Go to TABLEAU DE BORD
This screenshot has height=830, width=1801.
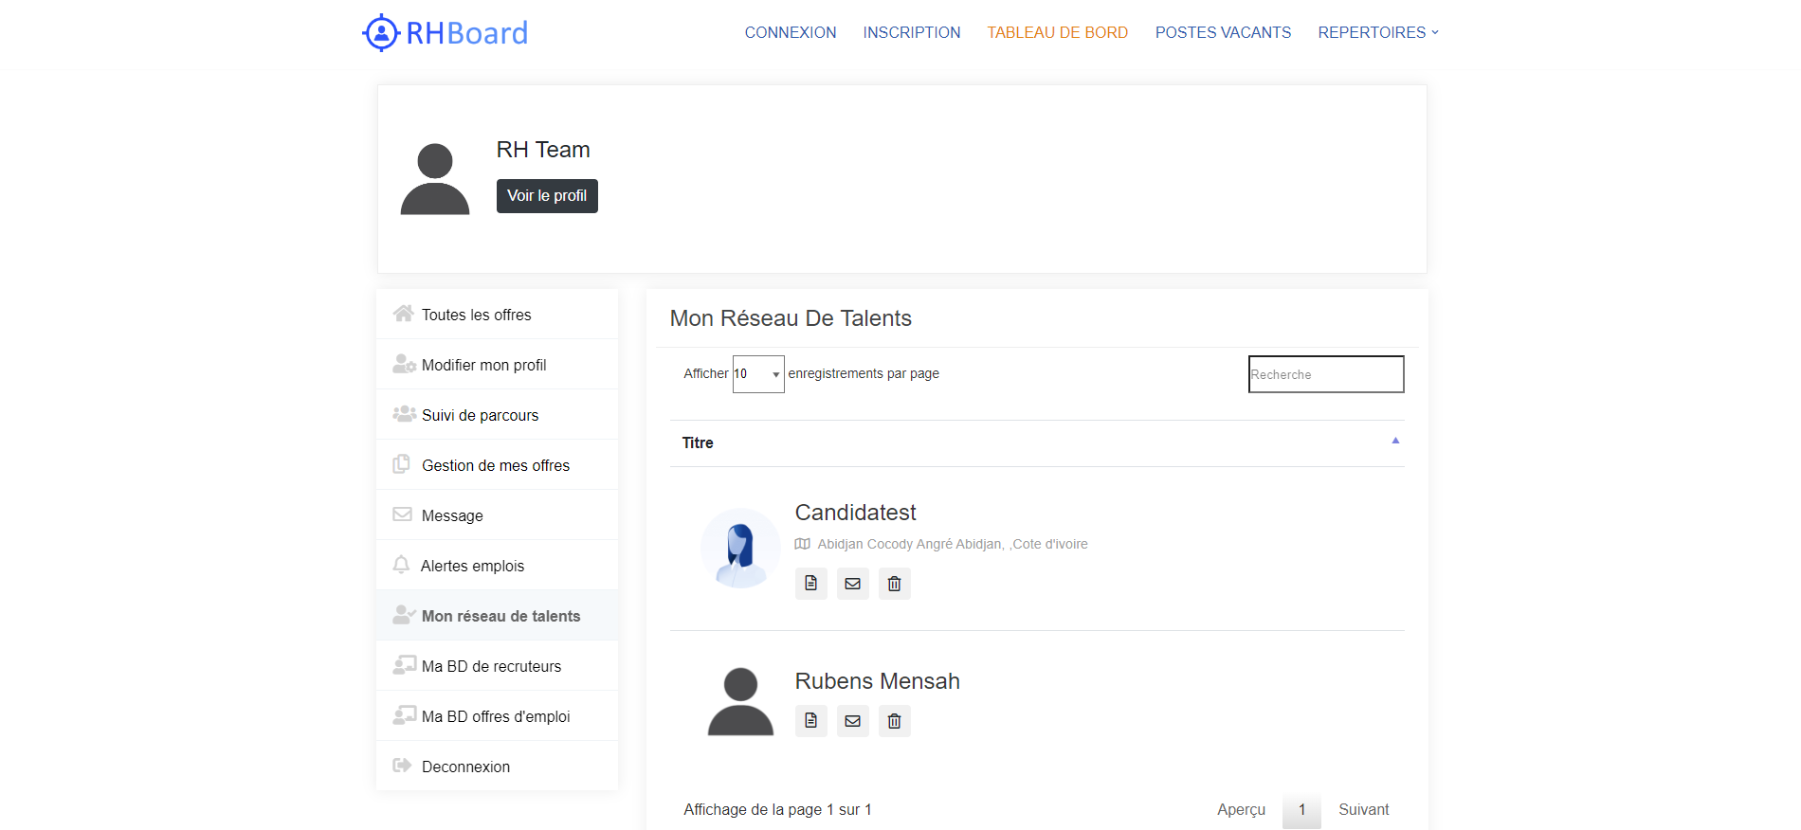click(x=1057, y=32)
